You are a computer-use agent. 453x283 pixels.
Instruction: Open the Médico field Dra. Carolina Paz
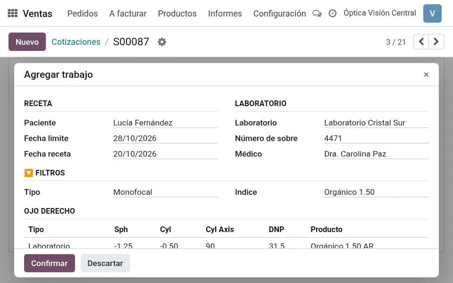[x=376, y=154]
